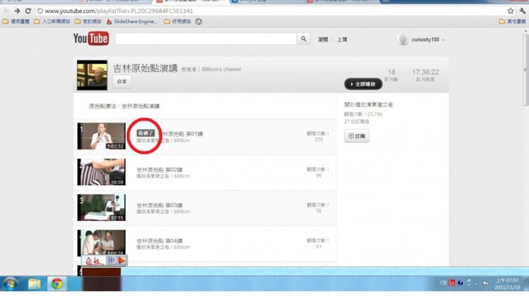Screen dimensions: 529x296
Task: Open Chrome's wrench settings menu
Action: [522, 11]
